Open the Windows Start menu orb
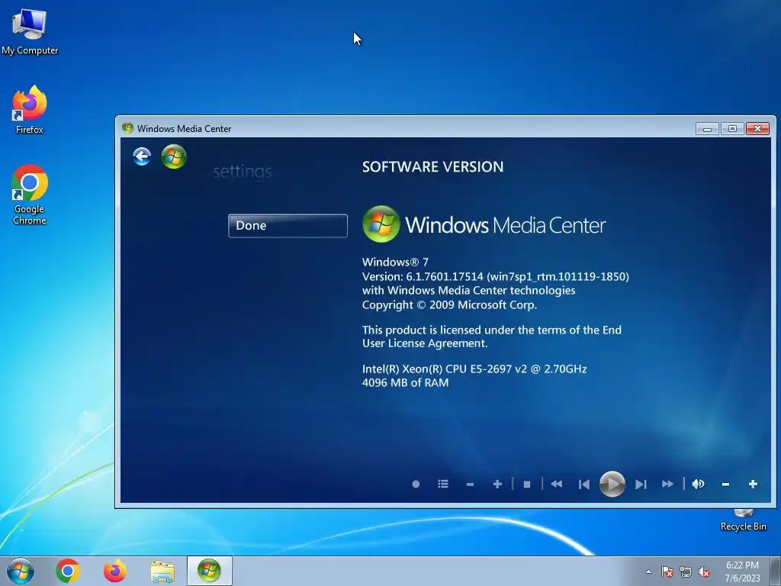 (21, 571)
